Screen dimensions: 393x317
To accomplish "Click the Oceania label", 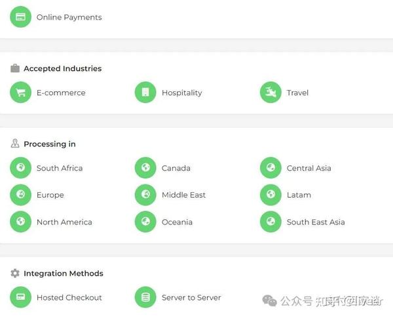I will (178, 222).
